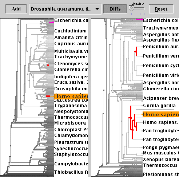179x177 pixels.
Task: Select Penicillium cyclopium leaf in right tree
Action: pos(161,66)
